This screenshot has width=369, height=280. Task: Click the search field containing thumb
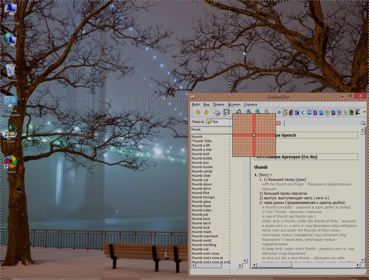click(212, 130)
